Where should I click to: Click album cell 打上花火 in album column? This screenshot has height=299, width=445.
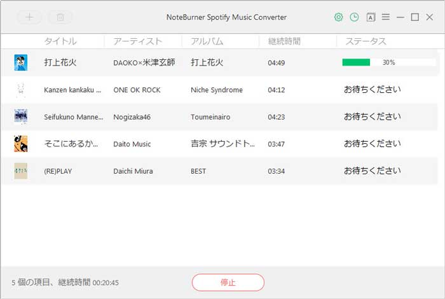click(207, 62)
